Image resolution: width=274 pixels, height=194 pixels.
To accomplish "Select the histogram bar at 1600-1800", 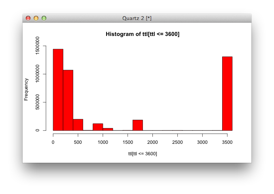I will (138, 125).
